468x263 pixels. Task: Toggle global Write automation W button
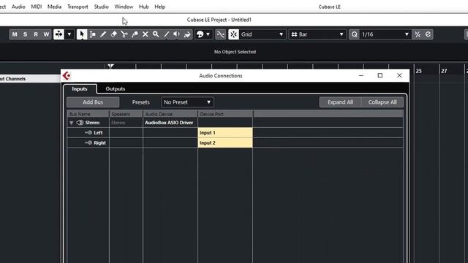[x=46, y=34]
